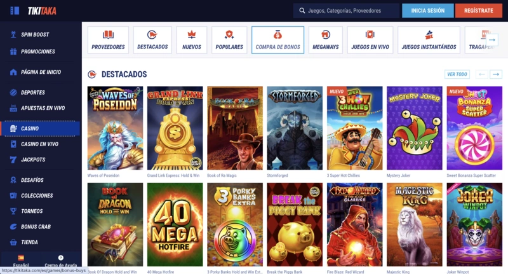Open Deportes ball icon in sidebar
This screenshot has height=274, width=508.
(13, 92)
